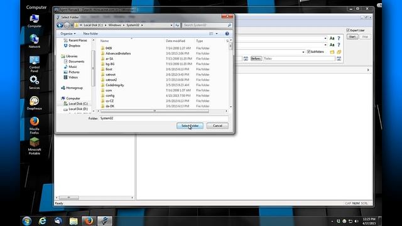Open the address bar history dropdown arrow

(x=171, y=25)
